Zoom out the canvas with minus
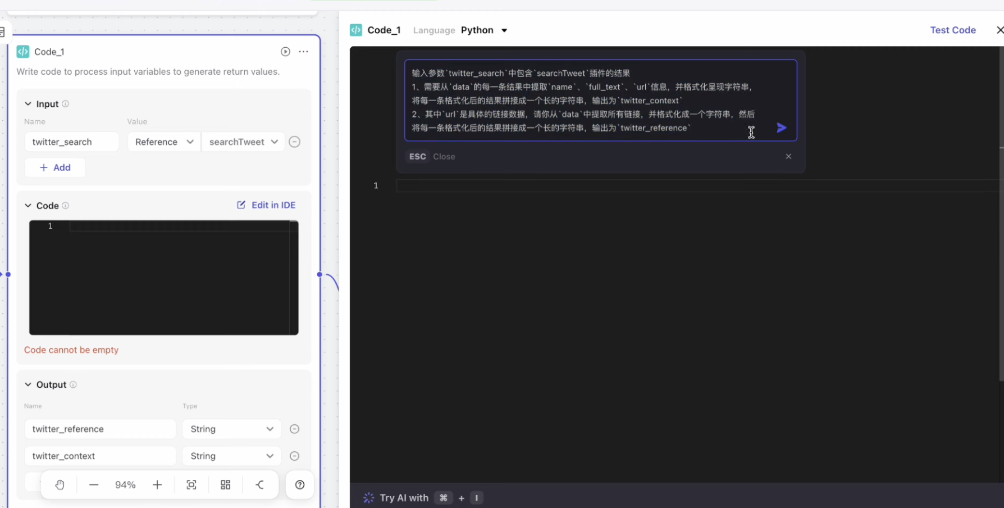The image size is (1004, 508). (x=94, y=485)
